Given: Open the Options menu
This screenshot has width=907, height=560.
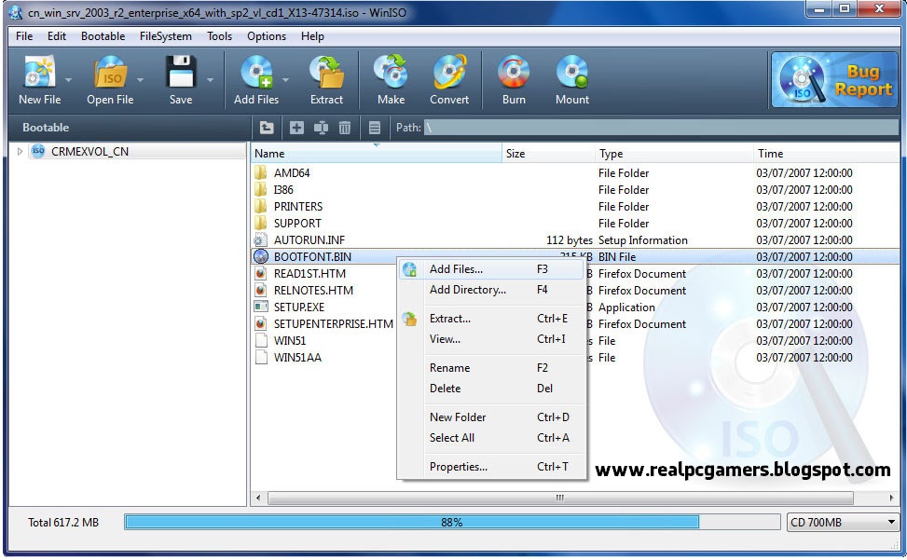Looking at the screenshot, I should click(x=267, y=36).
